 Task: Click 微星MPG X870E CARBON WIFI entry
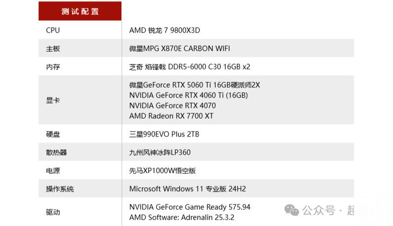pos(179,49)
